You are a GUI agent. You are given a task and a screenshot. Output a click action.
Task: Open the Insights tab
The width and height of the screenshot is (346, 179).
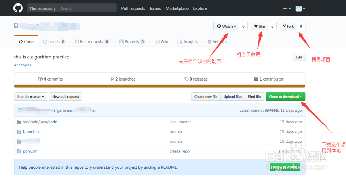point(188,42)
